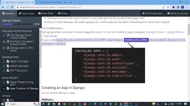Click Exit Fullscreen

coord(152,13)
